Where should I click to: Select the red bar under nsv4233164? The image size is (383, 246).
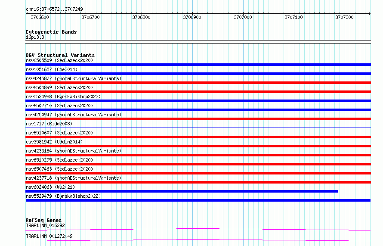[198, 155]
